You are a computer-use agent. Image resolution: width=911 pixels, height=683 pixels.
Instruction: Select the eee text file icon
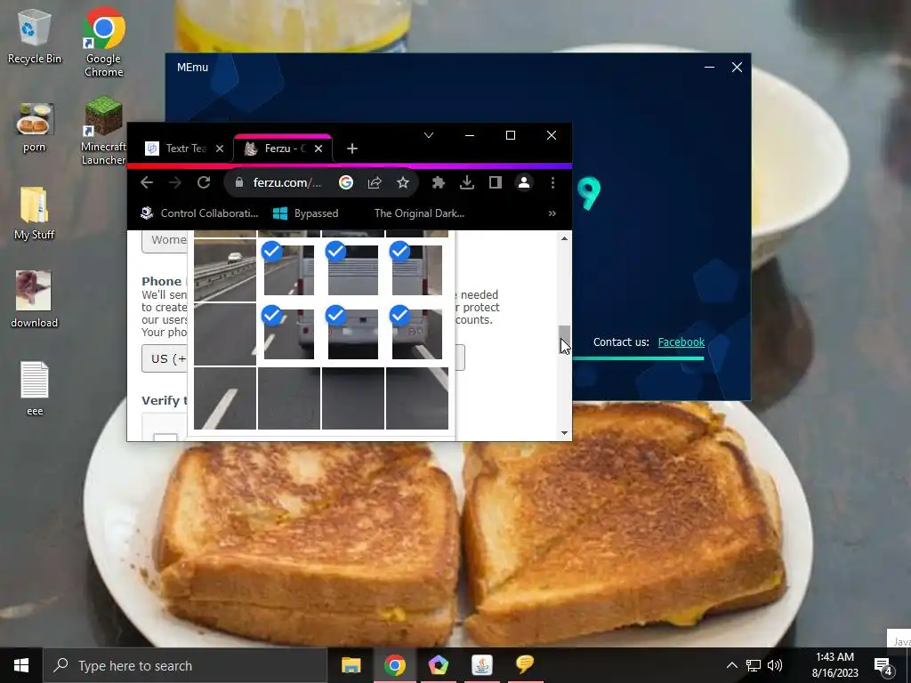pos(35,388)
